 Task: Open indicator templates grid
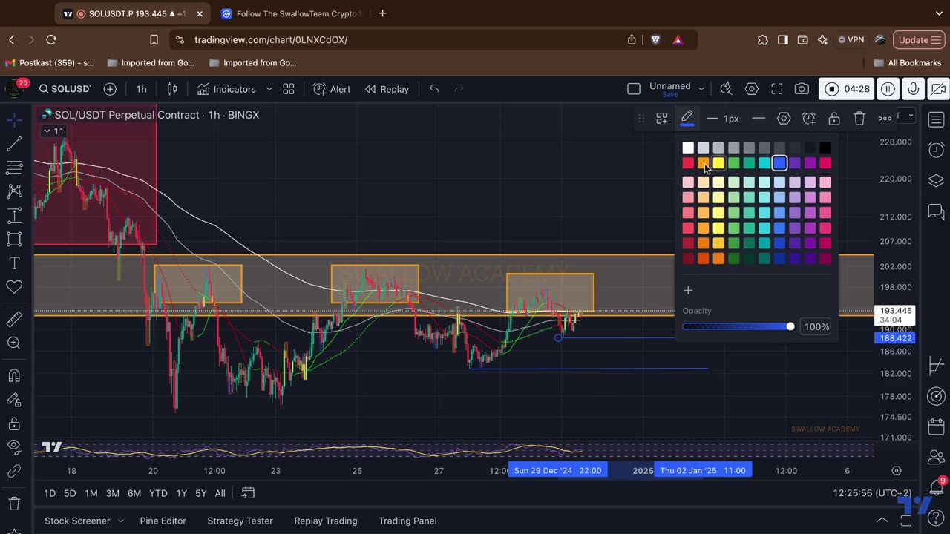(x=289, y=89)
